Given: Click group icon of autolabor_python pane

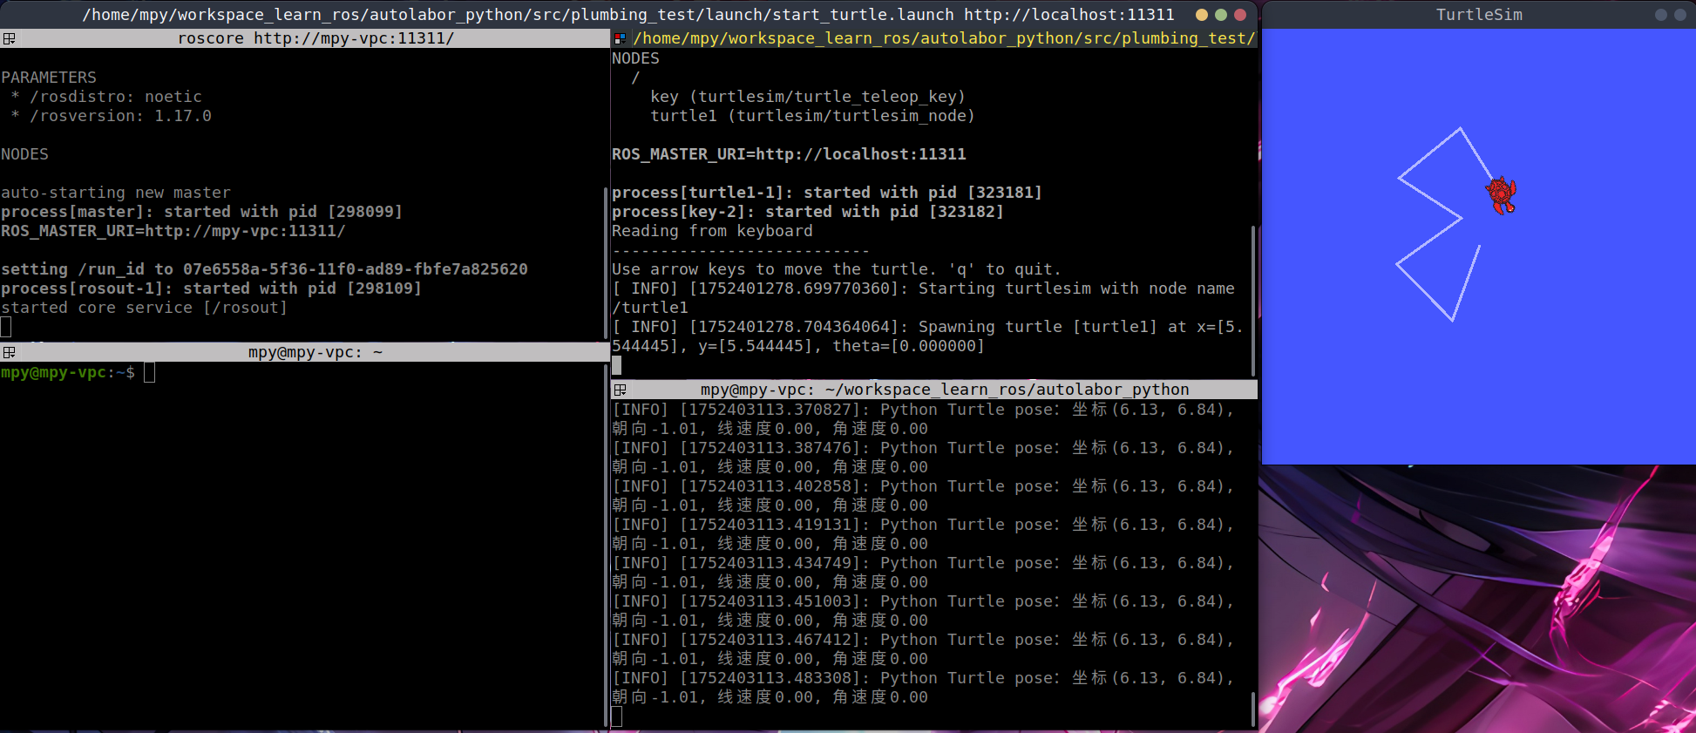Looking at the screenshot, I should tap(620, 390).
